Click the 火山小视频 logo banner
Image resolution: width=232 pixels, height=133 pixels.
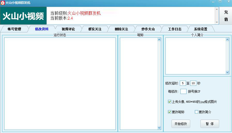coord(23,16)
